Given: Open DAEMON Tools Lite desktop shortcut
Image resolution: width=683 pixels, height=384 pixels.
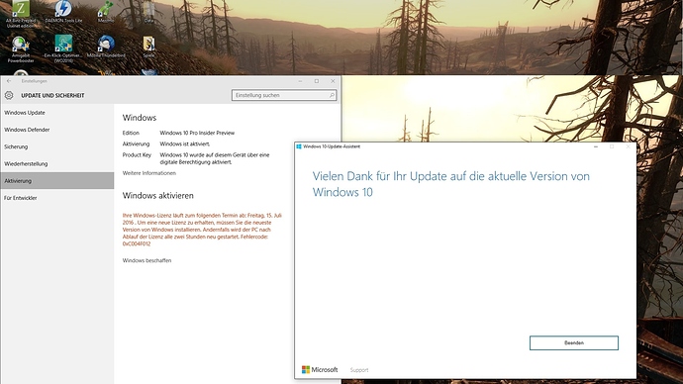Looking at the screenshot, I should 63,11.
